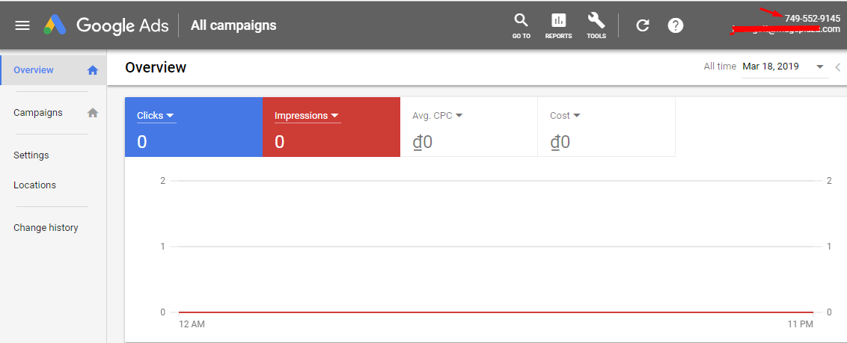Image resolution: width=847 pixels, height=343 pixels.
Task: Open the Tools wrench icon
Action: pos(596,25)
